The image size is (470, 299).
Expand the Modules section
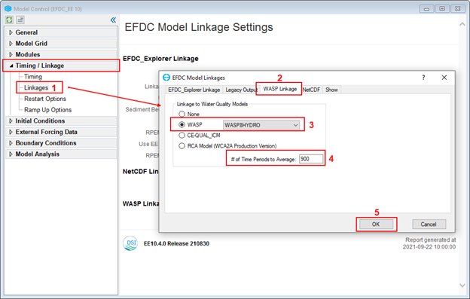pyautogui.click(x=11, y=54)
